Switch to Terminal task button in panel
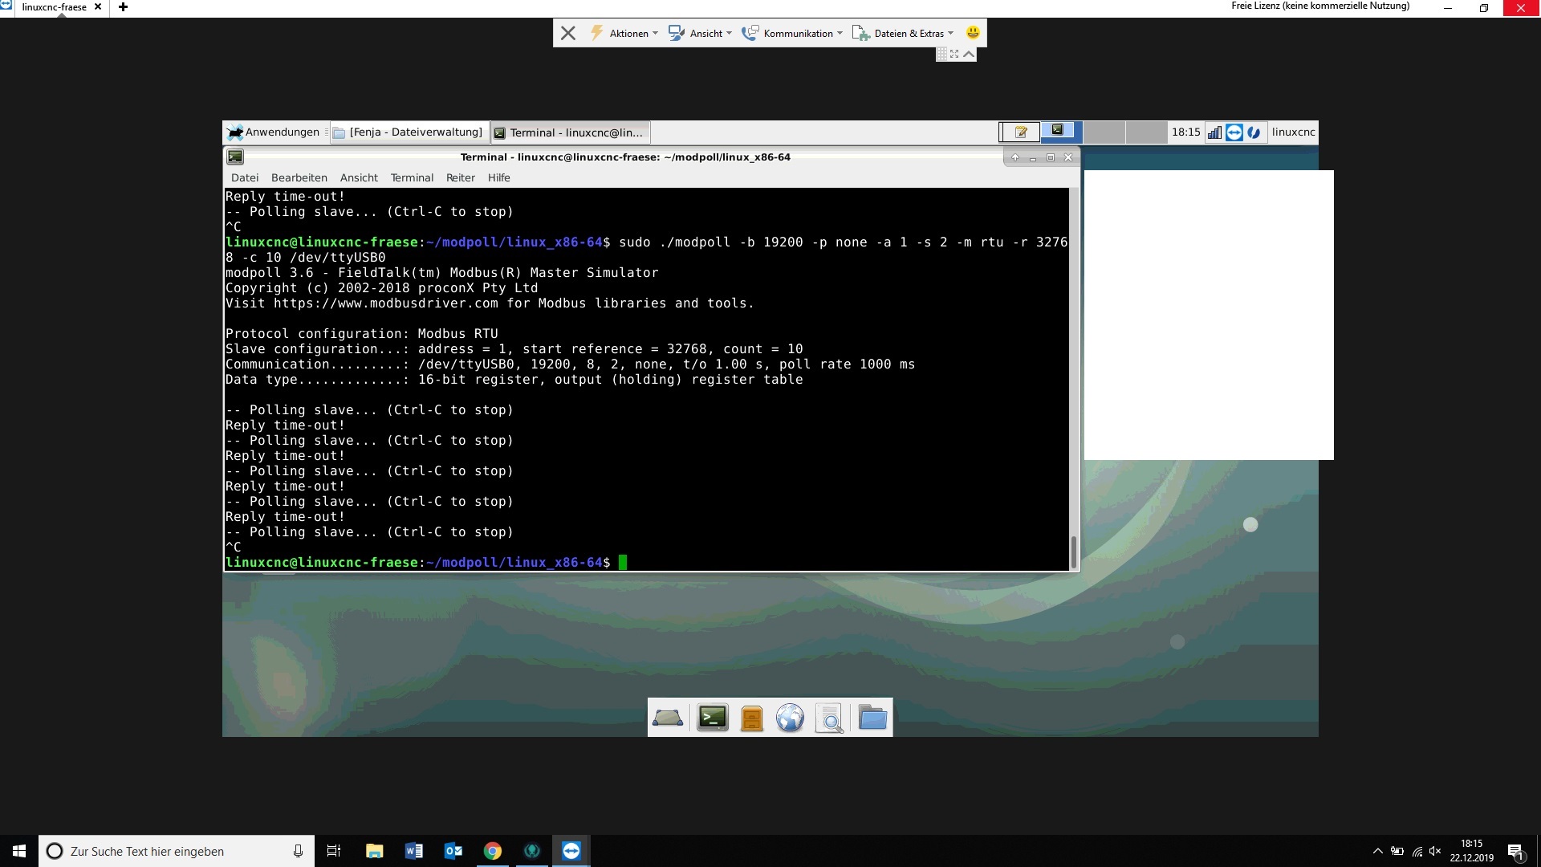 click(569, 132)
